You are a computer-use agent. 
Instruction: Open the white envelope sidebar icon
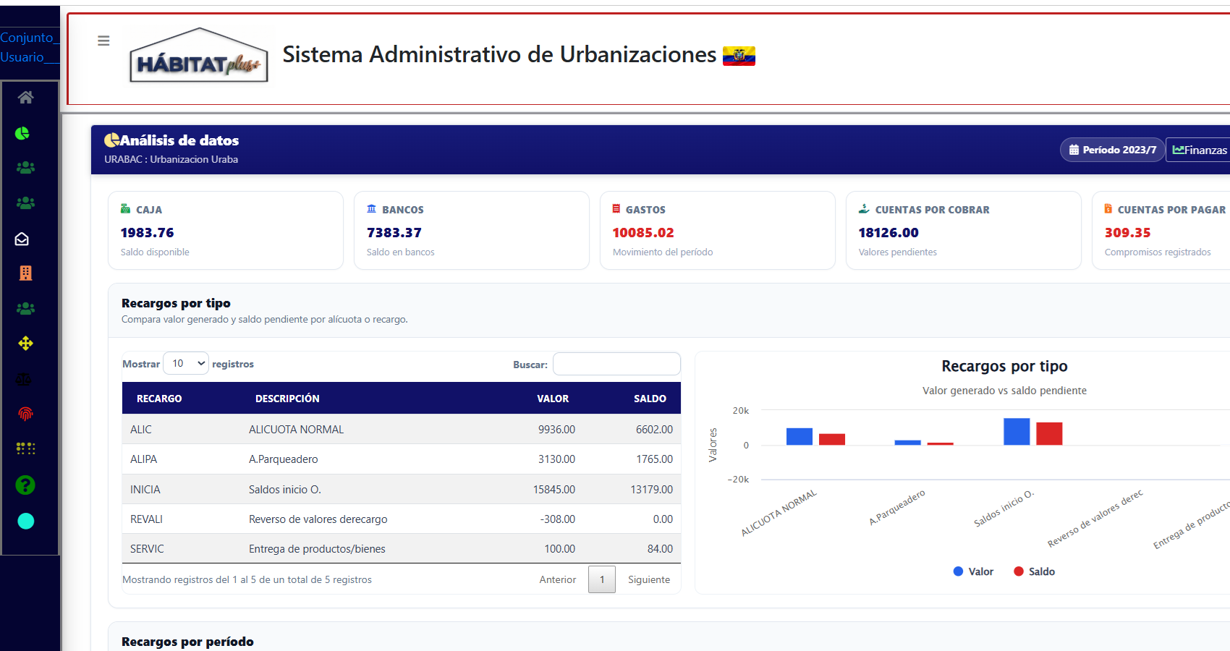click(22, 239)
